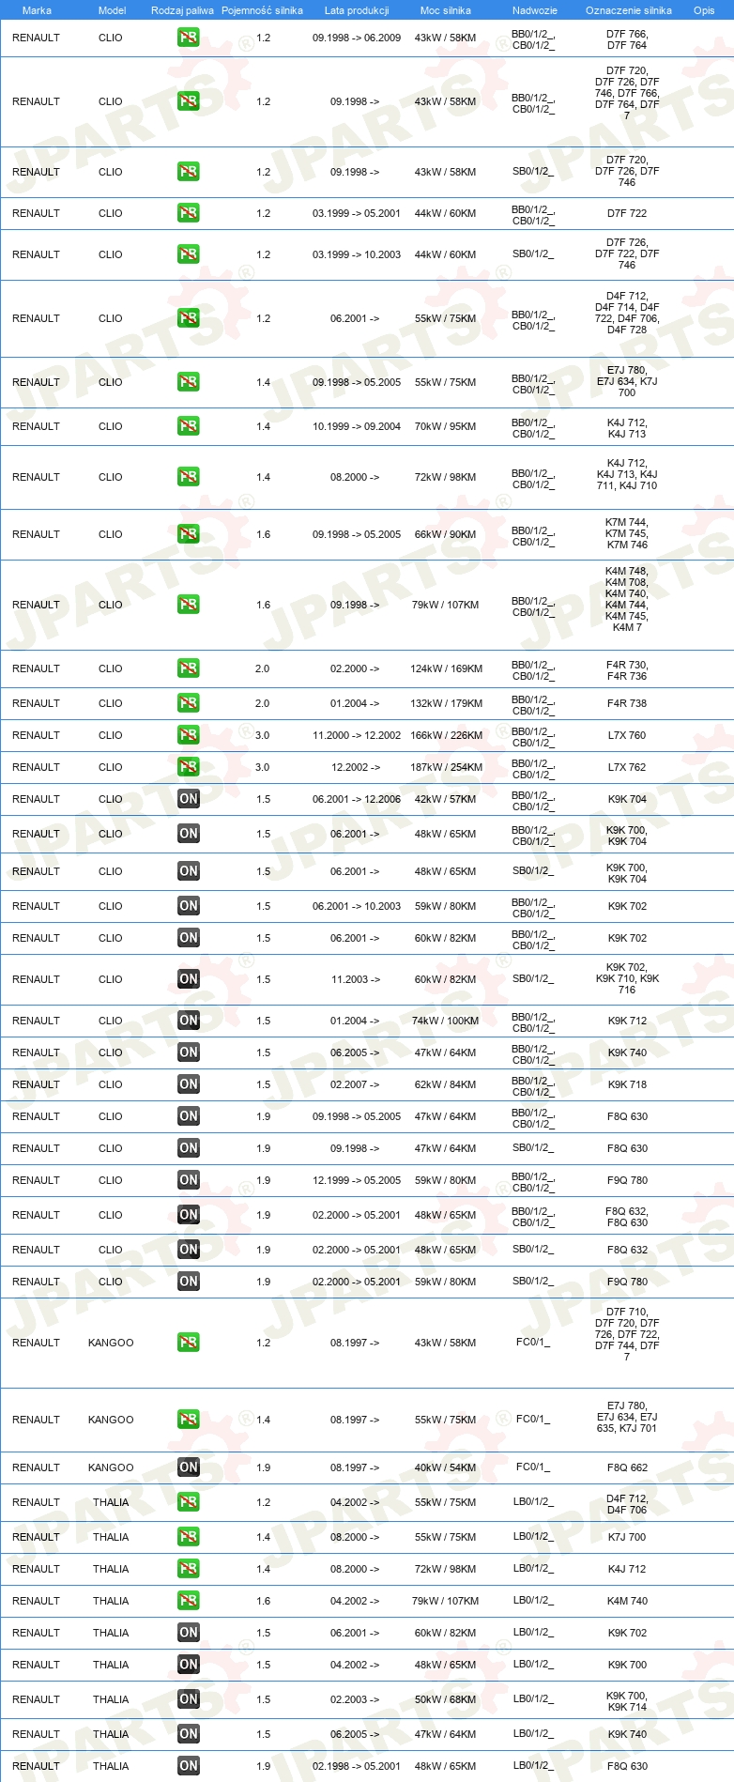Click the ON icon in the Clio 12.1999 -> 05.2005 row

[188, 1180]
